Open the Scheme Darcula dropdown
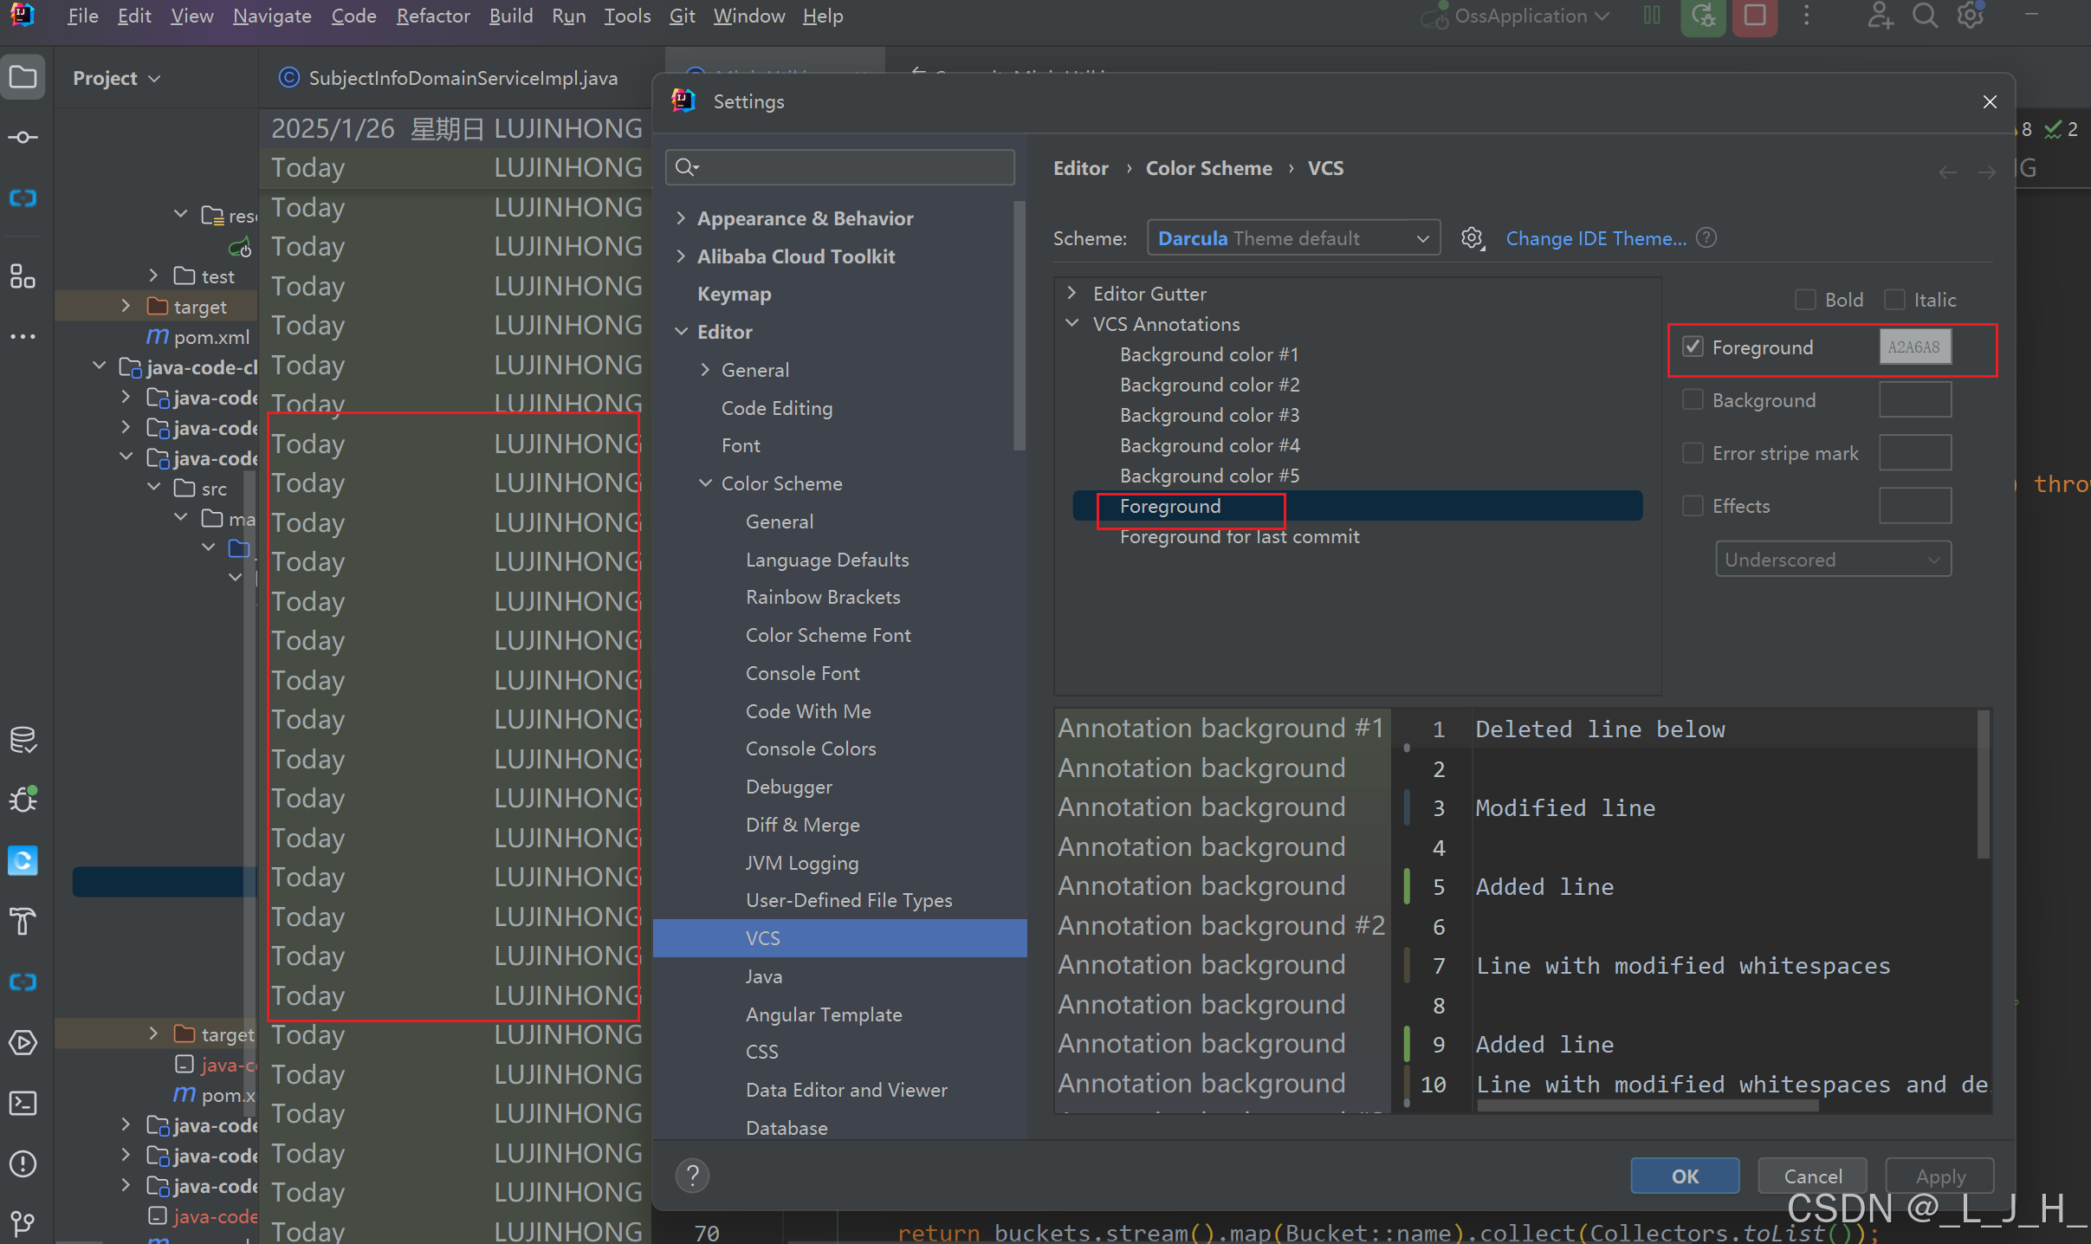Viewport: 2091px width, 1244px height. pyautogui.click(x=1292, y=238)
